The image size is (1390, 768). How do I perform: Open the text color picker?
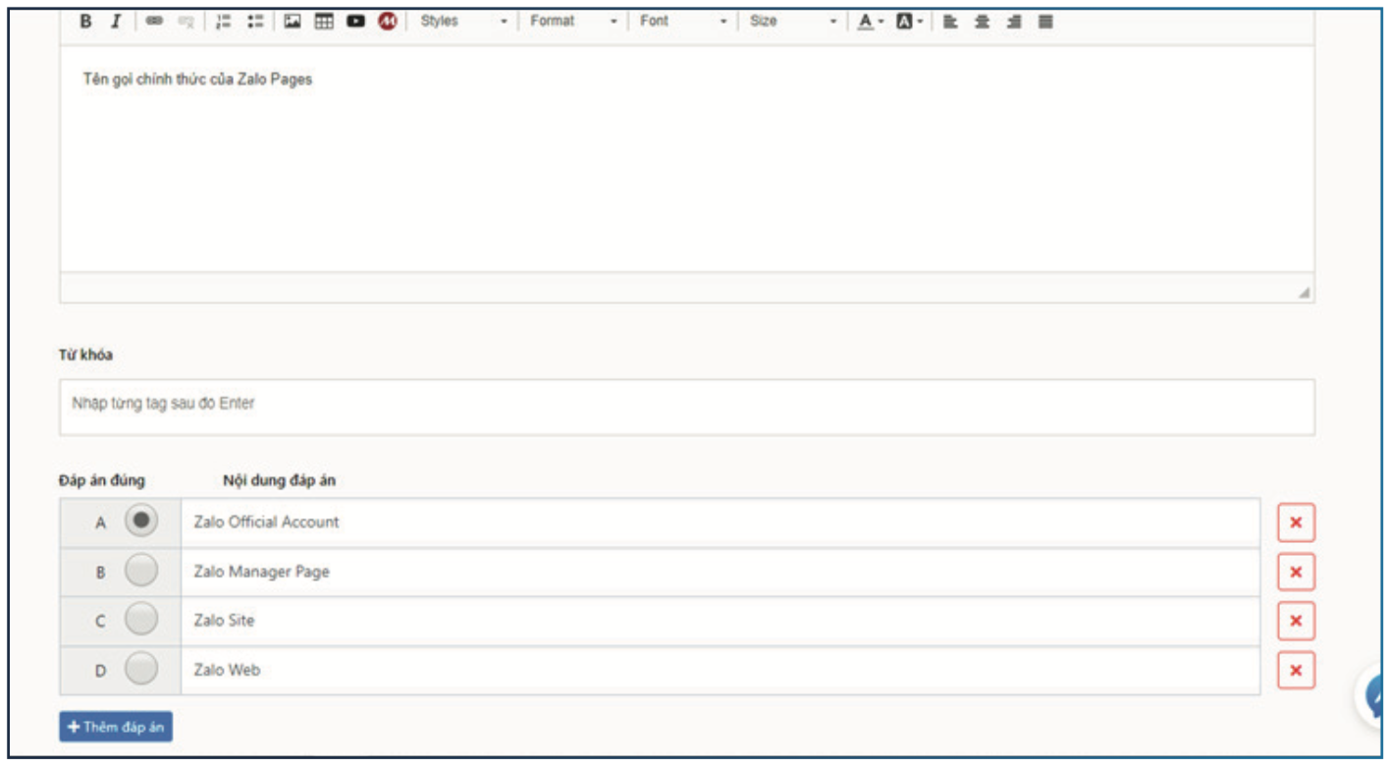pos(870,21)
